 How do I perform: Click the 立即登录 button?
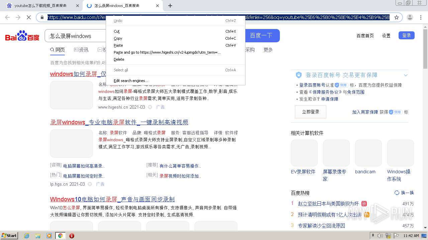point(311,112)
